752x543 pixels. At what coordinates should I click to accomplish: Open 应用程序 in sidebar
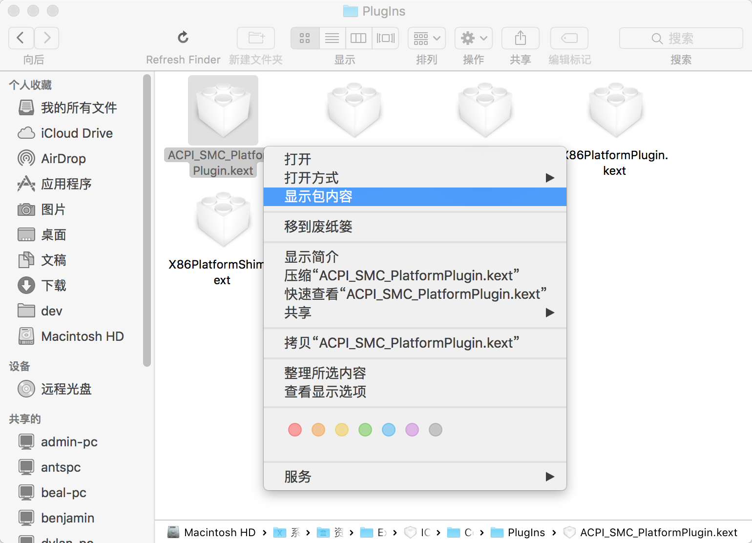point(55,184)
